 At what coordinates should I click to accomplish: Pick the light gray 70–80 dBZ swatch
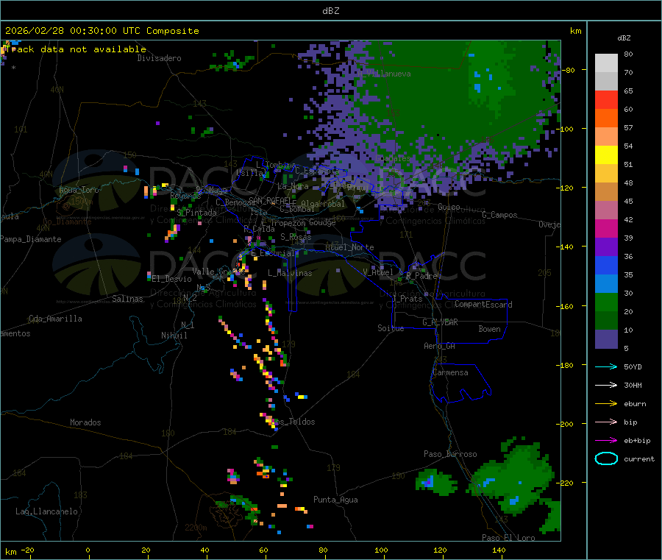coord(606,63)
